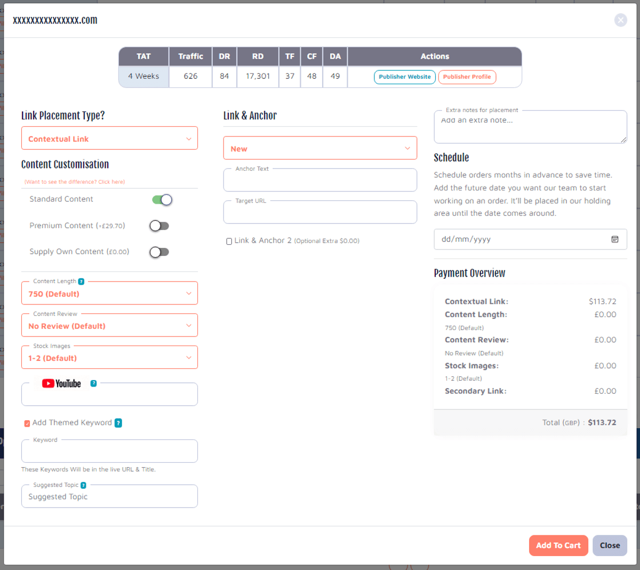
Task: Click the TAT column header
Action: click(143, 57)
